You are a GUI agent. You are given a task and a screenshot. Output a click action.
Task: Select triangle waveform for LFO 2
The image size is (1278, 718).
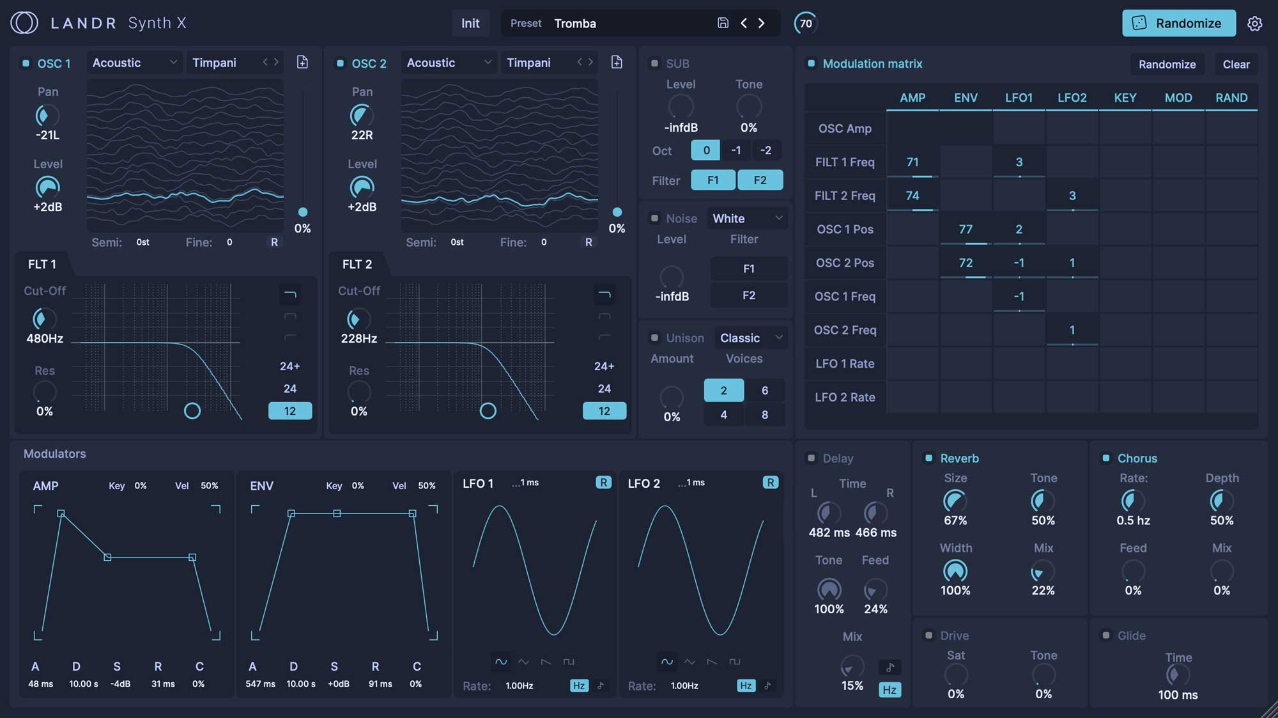[x=689, y=662]
